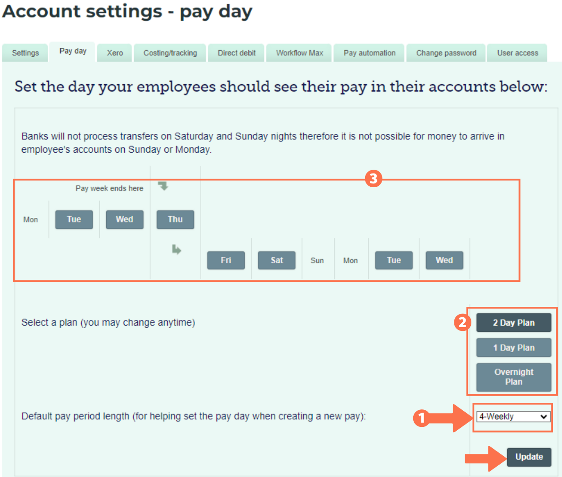This screenshot has width=562, height=477.
Task: Select Thursday as pay week end day
Action: coord(175,219)
